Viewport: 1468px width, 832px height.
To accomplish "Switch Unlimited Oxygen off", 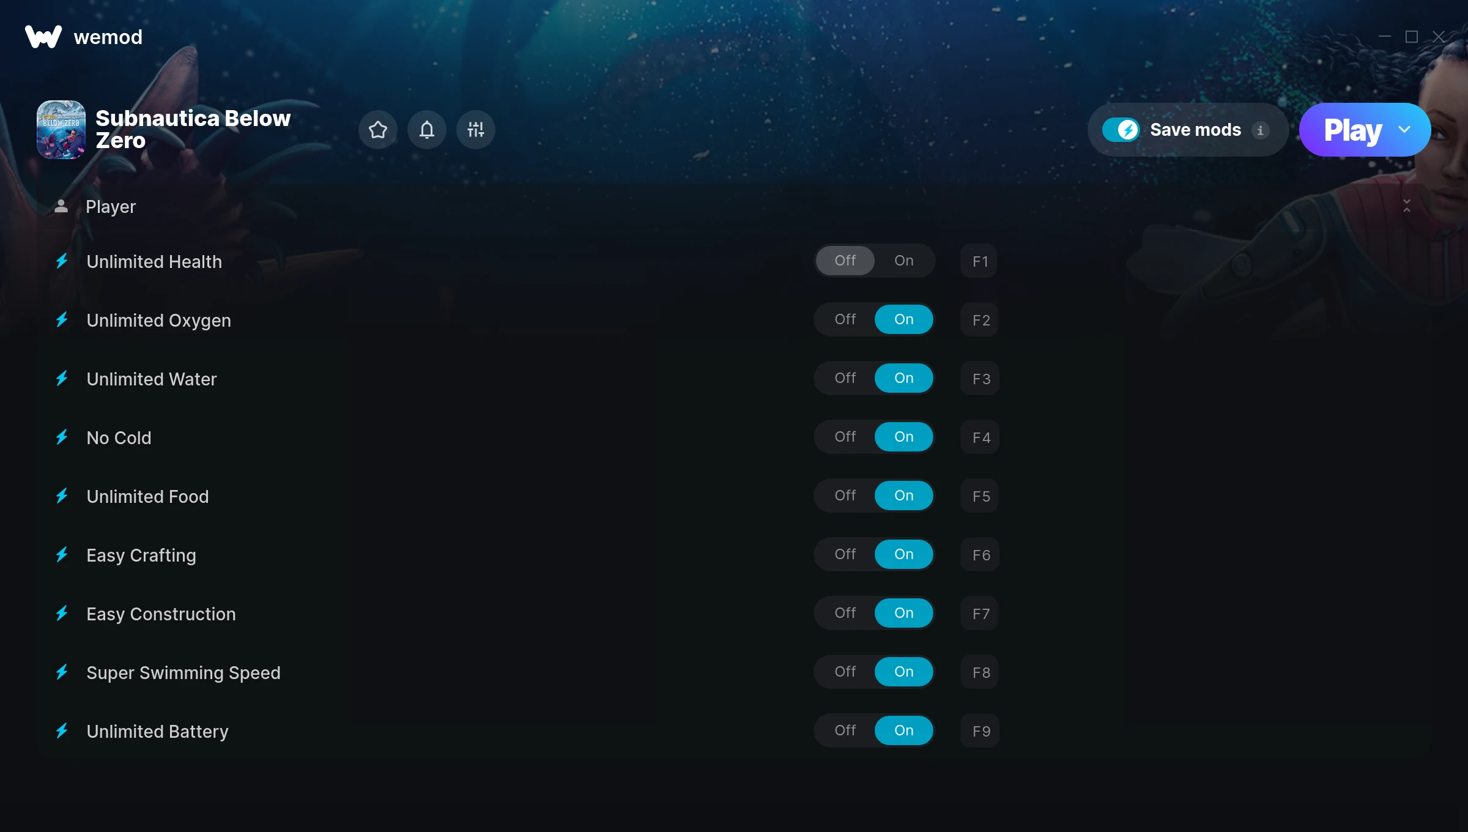I will [x=845, y=319].
